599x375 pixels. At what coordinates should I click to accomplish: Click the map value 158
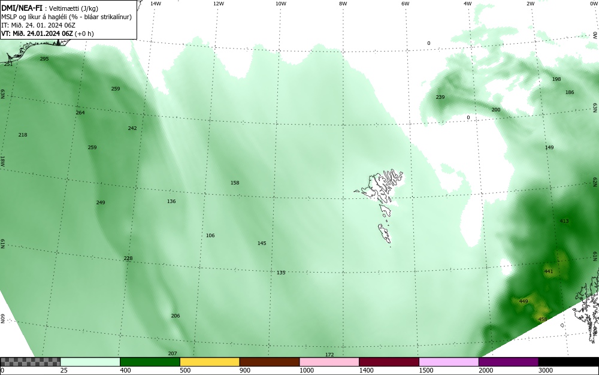pos(235,183)
